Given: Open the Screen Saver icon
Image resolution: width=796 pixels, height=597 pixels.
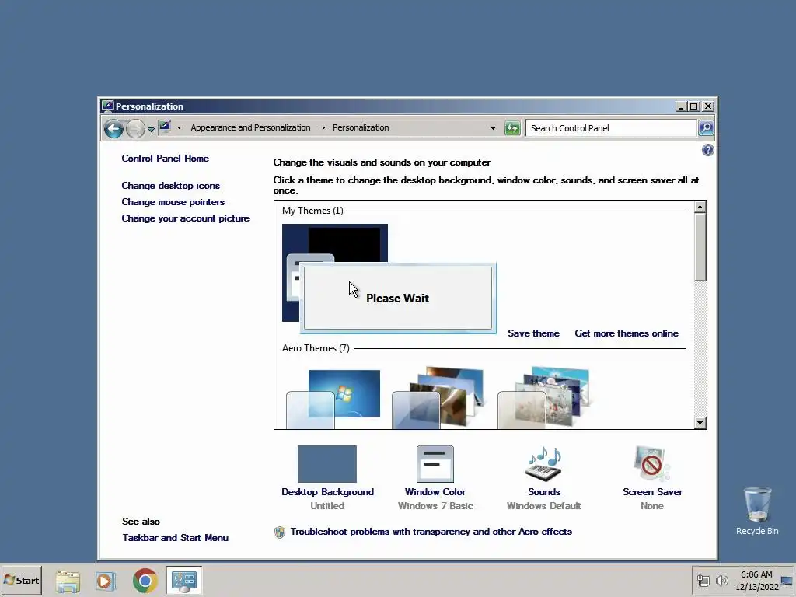Looking at the screenshot, I should click(652, 464).
